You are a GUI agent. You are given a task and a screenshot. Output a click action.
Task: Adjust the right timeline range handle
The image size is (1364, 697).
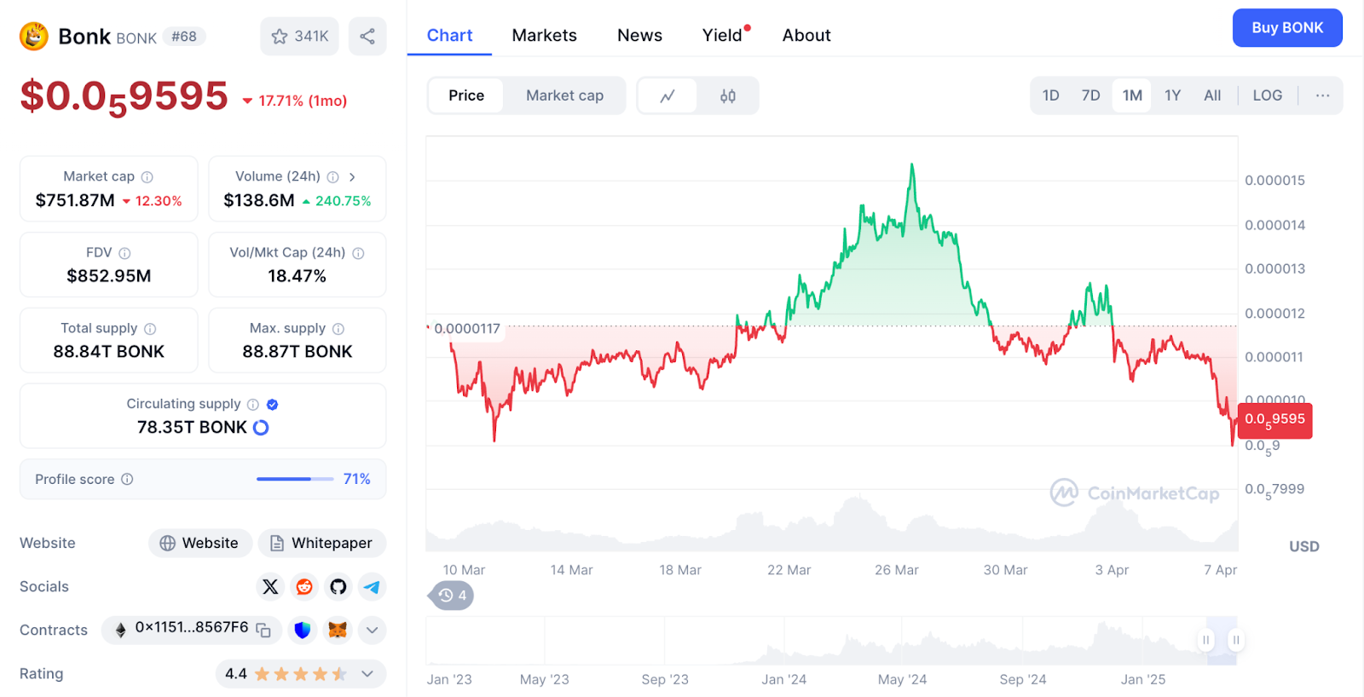(1235, 639)
